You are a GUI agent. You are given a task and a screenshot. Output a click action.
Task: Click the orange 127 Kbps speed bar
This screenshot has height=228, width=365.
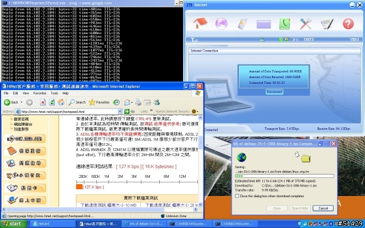click(x=79, y=187)
